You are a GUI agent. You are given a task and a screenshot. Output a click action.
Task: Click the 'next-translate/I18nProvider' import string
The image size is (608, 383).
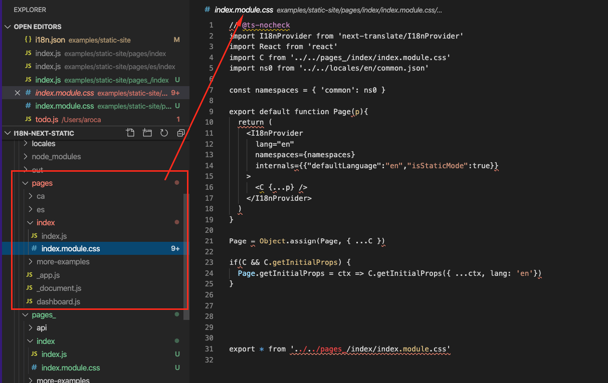point(401,36)
